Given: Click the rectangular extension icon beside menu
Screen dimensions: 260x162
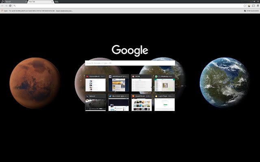Looking at the screenshot, I should (253, 6).
